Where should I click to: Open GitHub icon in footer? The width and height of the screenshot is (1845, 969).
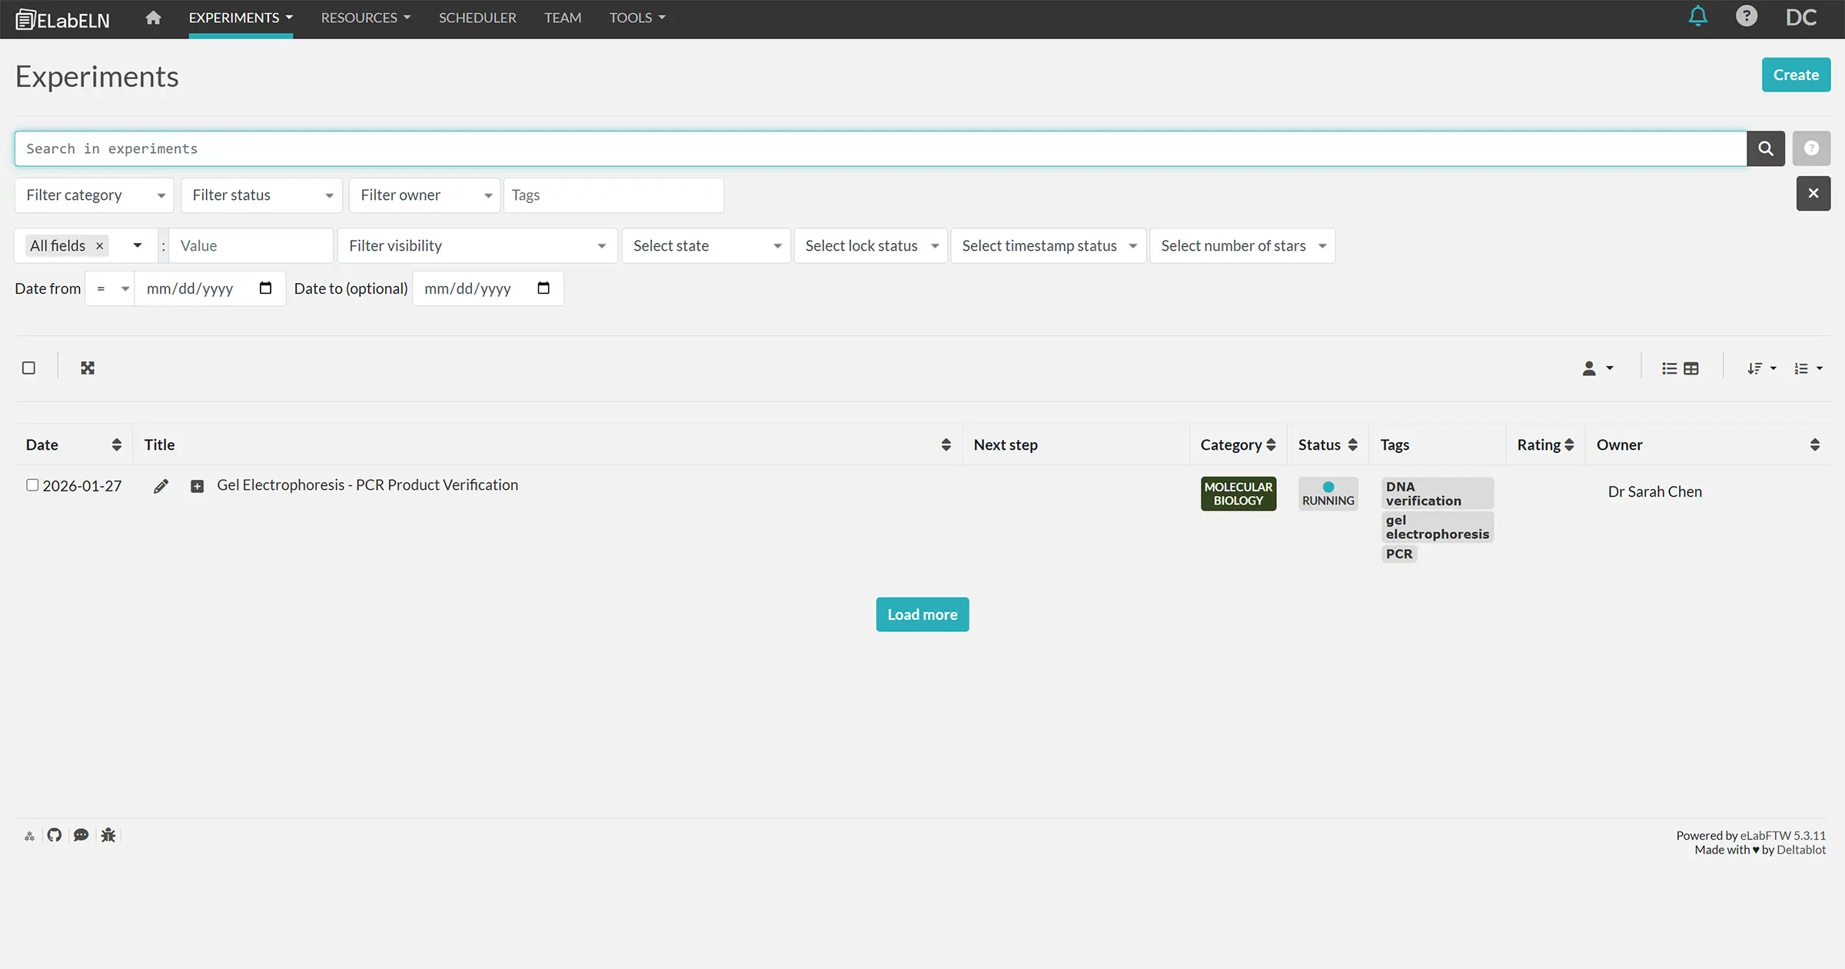(54, 835)
